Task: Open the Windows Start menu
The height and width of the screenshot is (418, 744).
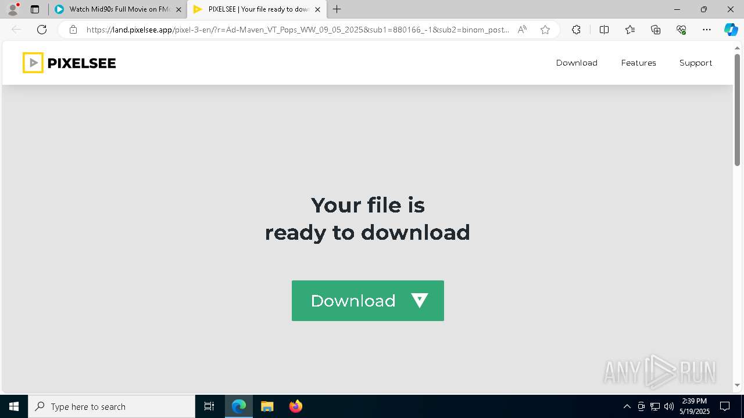Action: 14,406
